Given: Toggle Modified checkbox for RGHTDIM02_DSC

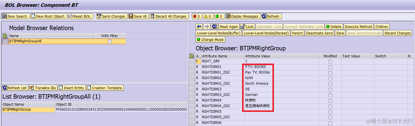Looking at the screenshot, I should click(330, 84).
